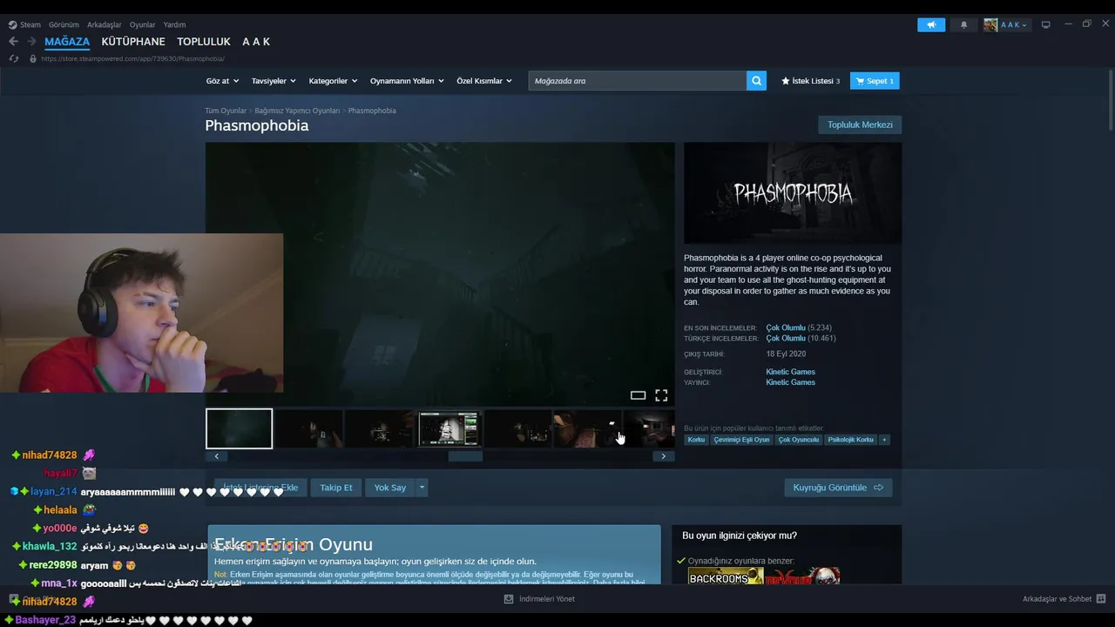The height and width of the screenshot is (627, 1115).
Task: Click the main video player area
Action: click(x=440, y=274)
